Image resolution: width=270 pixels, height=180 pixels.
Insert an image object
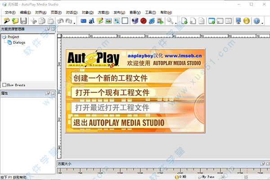click(108, 21)
